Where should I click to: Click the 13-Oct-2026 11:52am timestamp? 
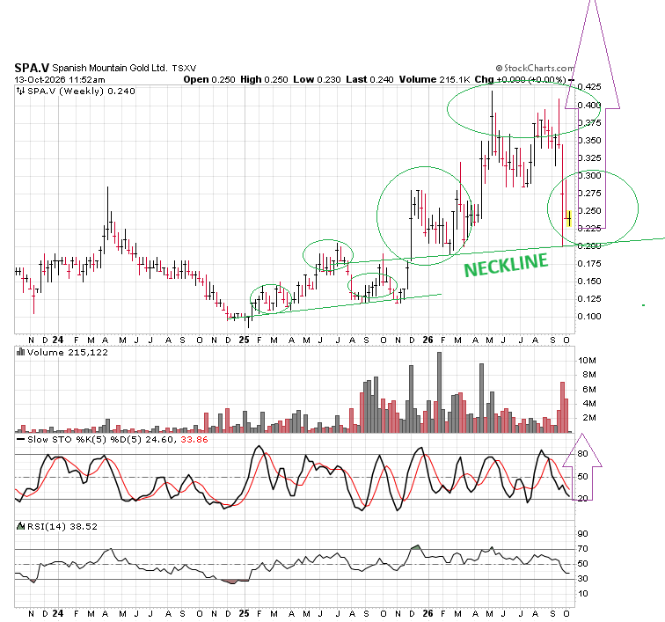pos(60,80)
